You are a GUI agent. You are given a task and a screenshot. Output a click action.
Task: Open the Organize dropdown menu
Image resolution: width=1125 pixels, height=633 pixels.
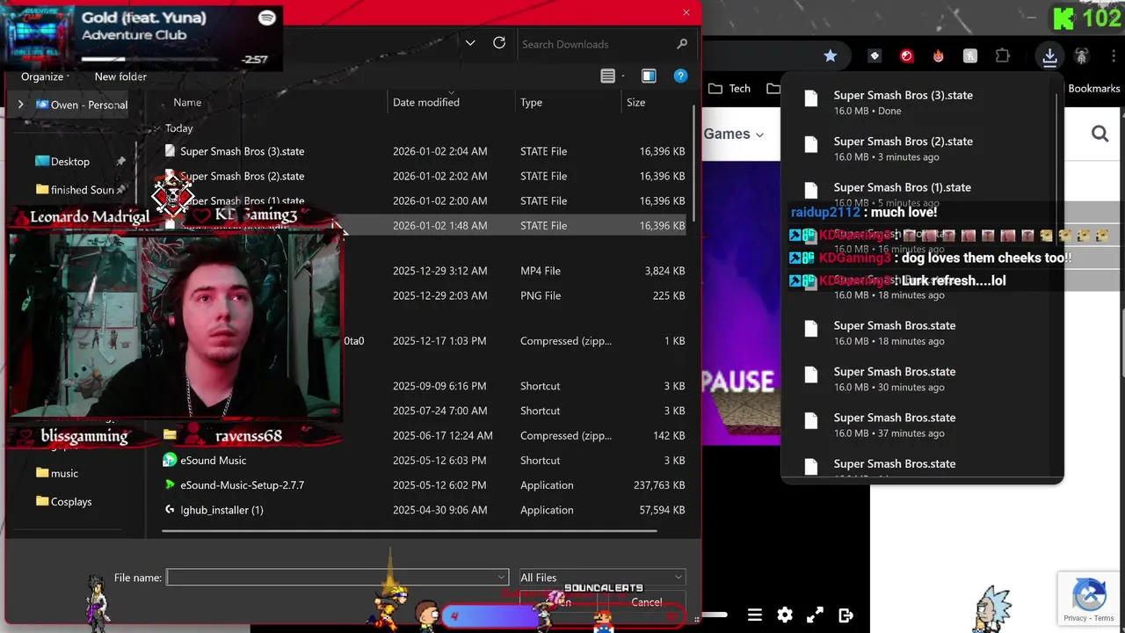coord(46,76)
